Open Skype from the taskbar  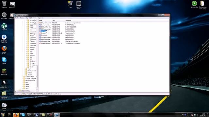point(23,115)
